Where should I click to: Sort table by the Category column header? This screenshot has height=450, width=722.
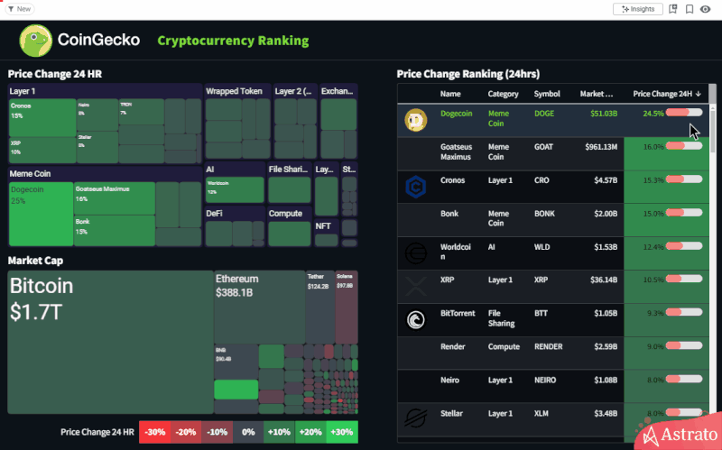pos(503,94)
